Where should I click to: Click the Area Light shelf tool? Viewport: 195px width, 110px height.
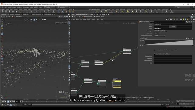tap(106, 12)
